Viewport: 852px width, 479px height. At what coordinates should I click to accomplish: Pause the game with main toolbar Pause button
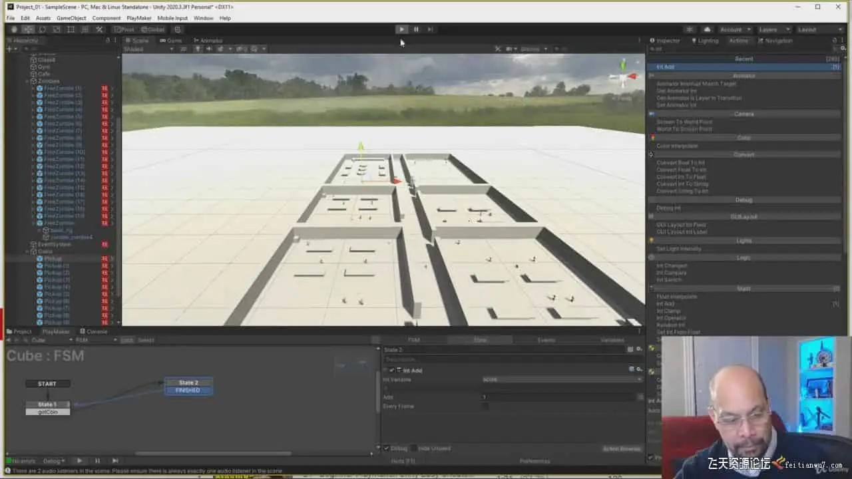click(x=416, y=29)
